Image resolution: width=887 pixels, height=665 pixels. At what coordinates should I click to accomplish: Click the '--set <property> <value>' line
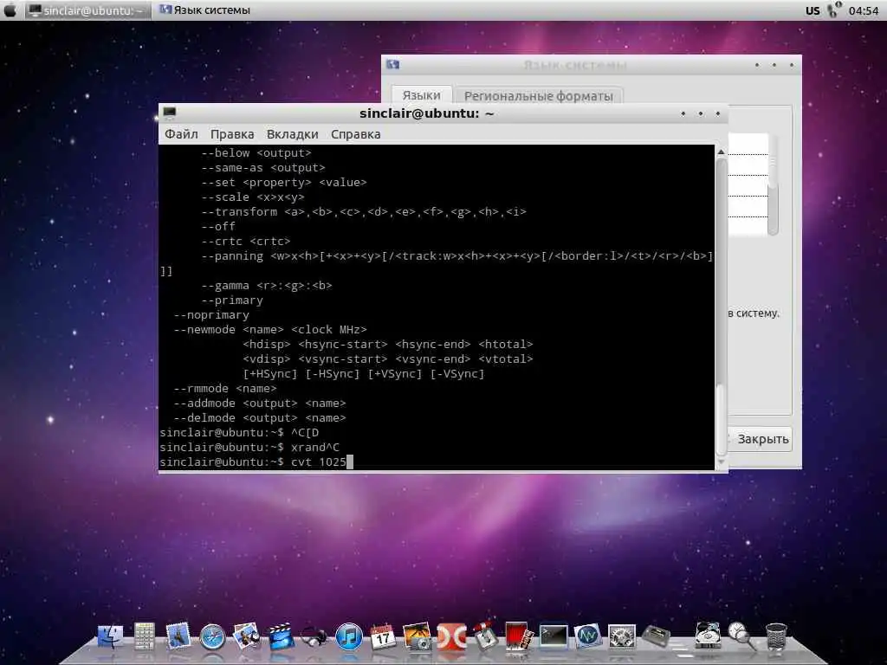click(284, 183)
